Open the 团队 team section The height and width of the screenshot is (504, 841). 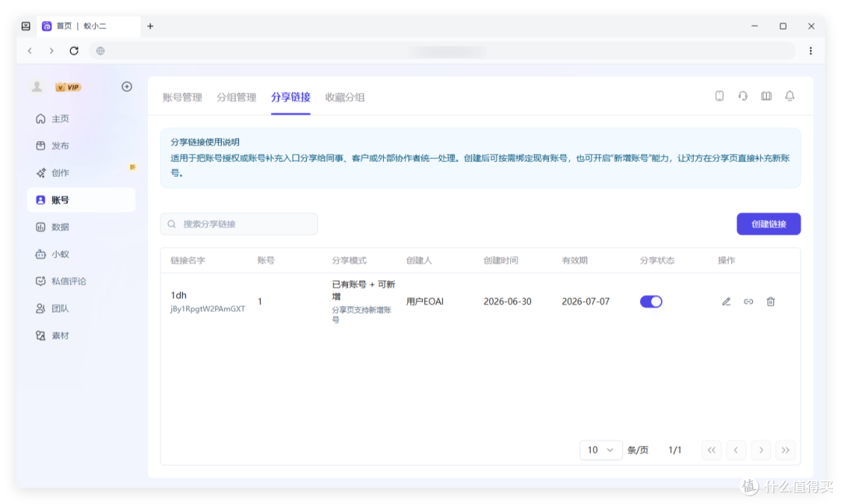[x=81, y=308]
